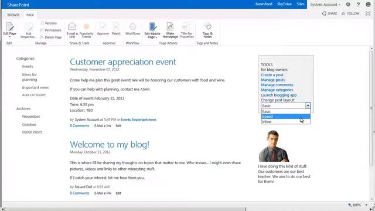This screenshot has height=211, width=375.
Task: Open the Workflows ribbon icon
Action: point(133,29)
